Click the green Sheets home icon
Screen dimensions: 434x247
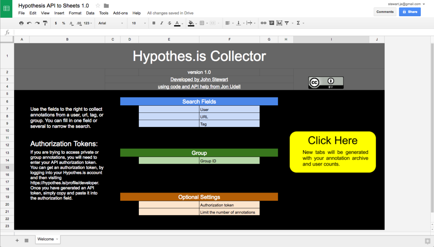point(7,9)
